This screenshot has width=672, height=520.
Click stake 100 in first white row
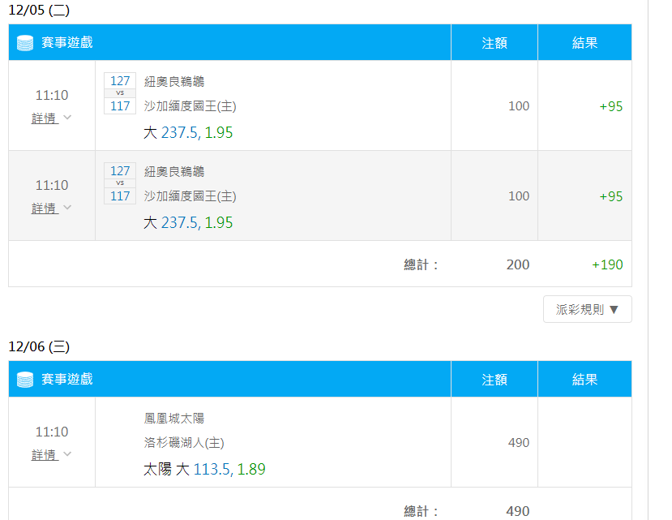[519, 106]
